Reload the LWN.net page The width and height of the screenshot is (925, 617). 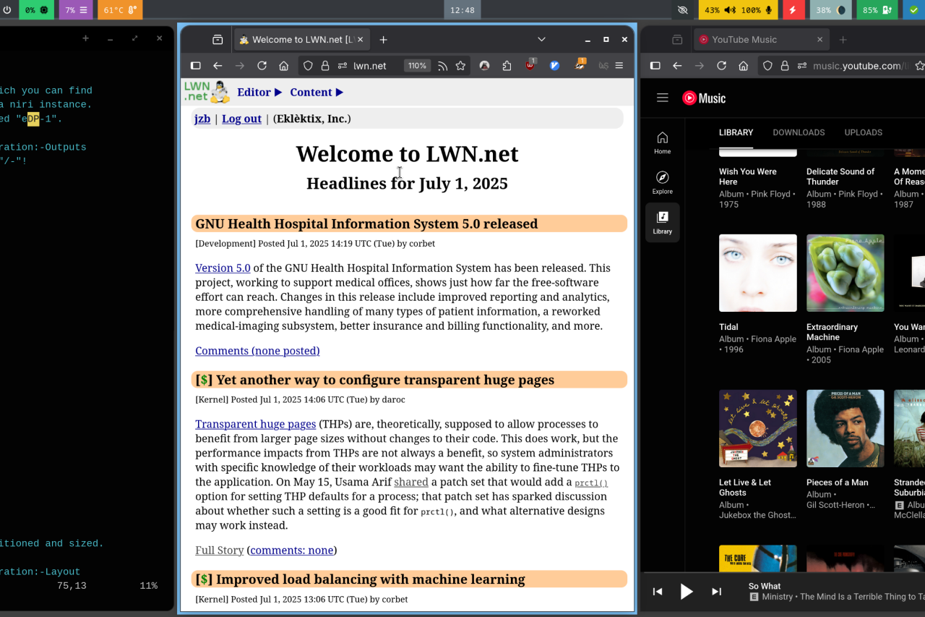tap(262, 66)
